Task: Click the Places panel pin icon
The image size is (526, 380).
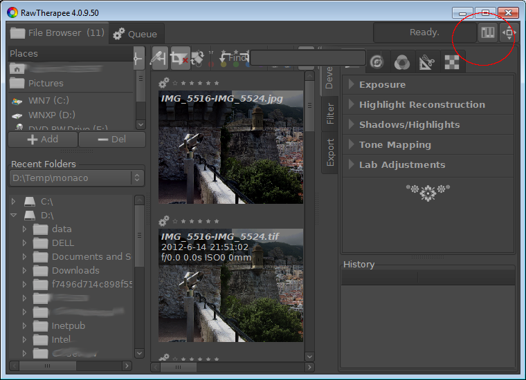Action: pos(138,59)
